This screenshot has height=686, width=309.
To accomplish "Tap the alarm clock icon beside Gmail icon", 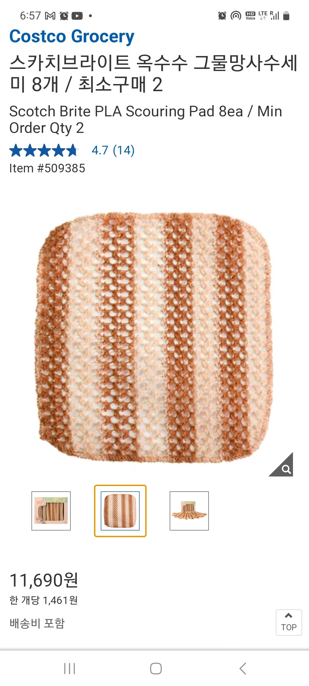I will coord(64,16).
